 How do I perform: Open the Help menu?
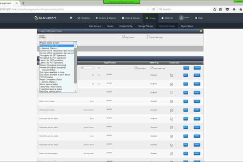(x=199, y=18)
